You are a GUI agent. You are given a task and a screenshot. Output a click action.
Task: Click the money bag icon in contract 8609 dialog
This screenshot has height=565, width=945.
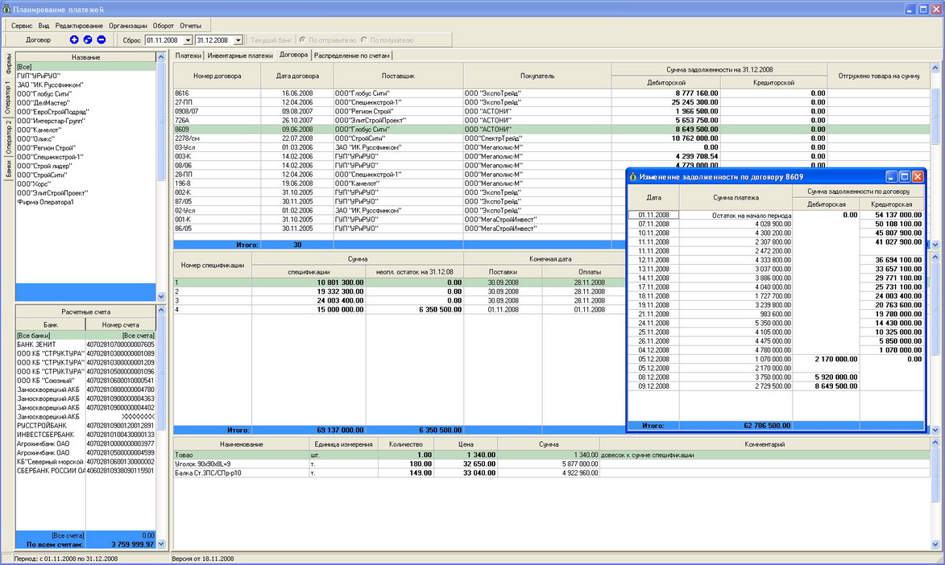tap(633, 176)
